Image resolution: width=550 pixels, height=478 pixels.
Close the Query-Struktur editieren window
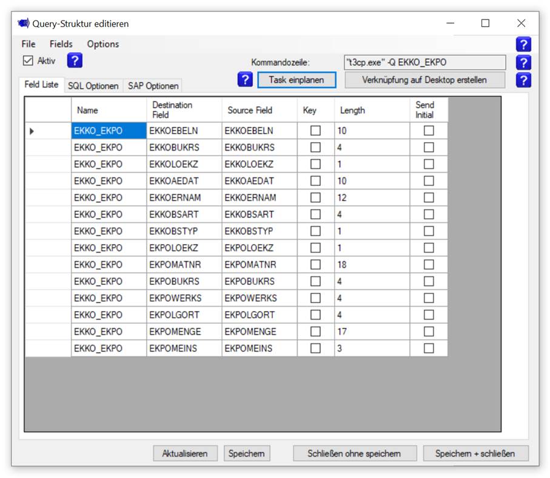[x=521, y=23]
